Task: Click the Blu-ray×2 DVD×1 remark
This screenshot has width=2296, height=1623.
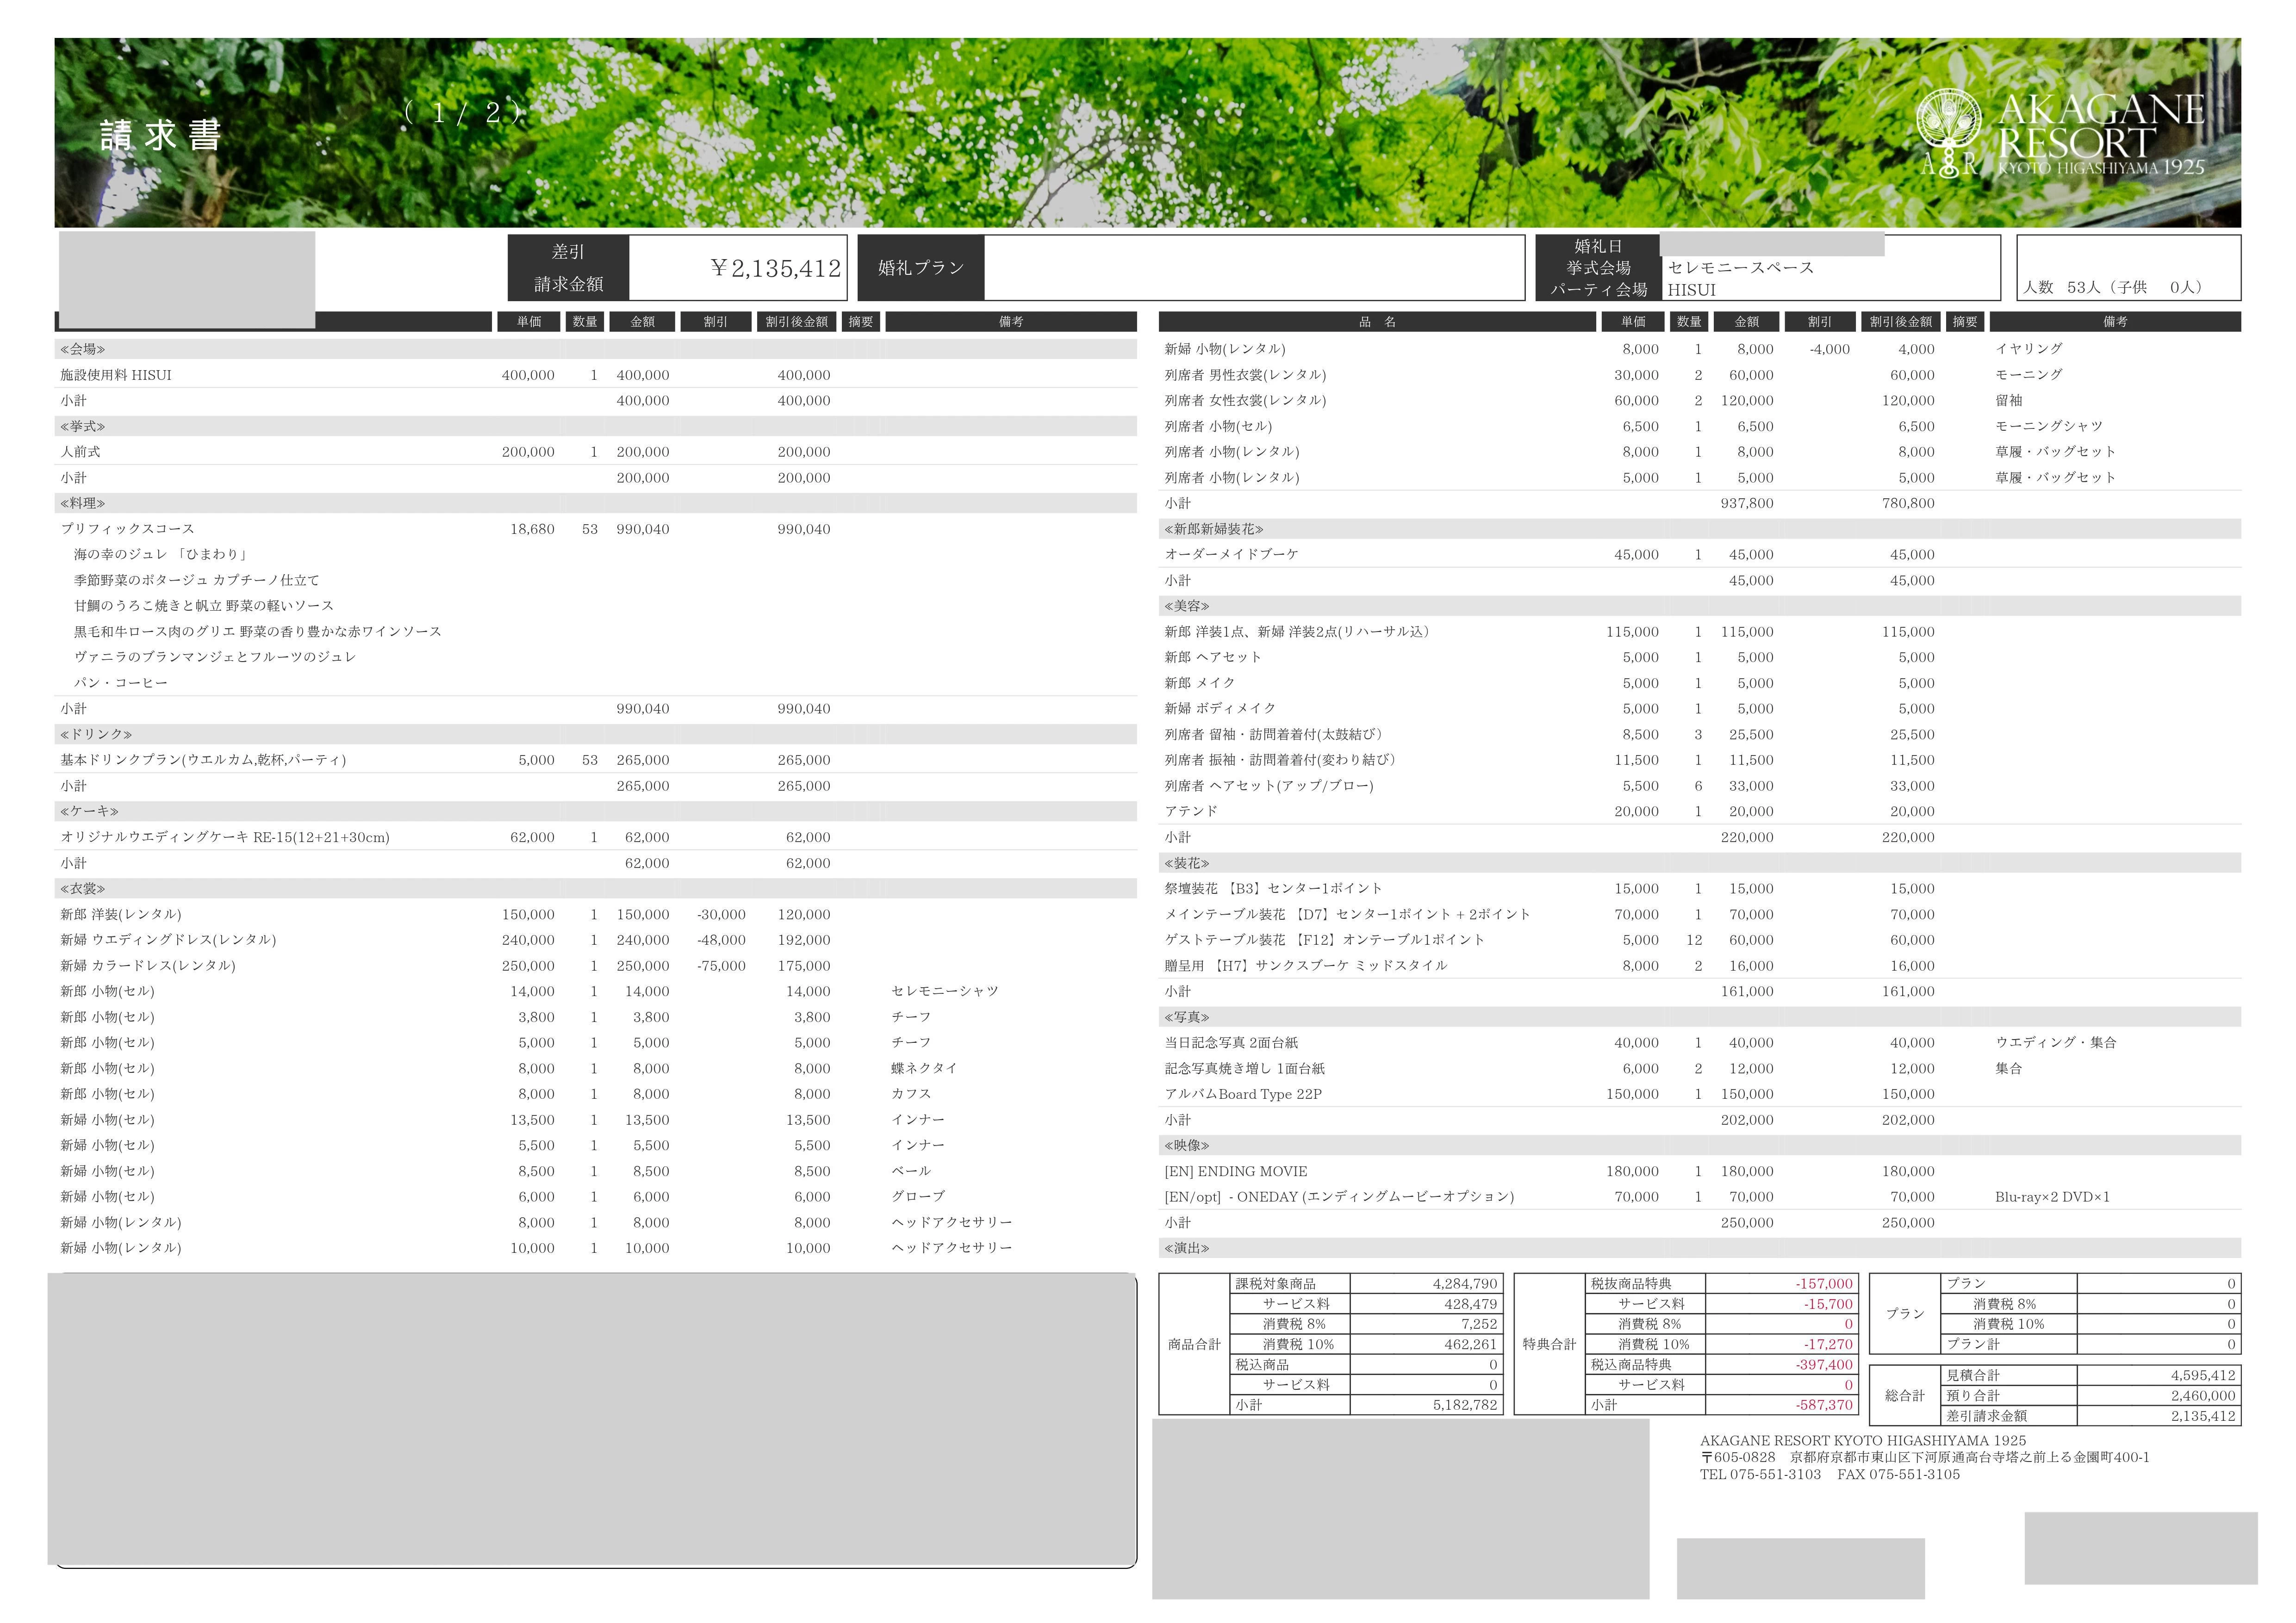Action: tap(2052, 1196)
